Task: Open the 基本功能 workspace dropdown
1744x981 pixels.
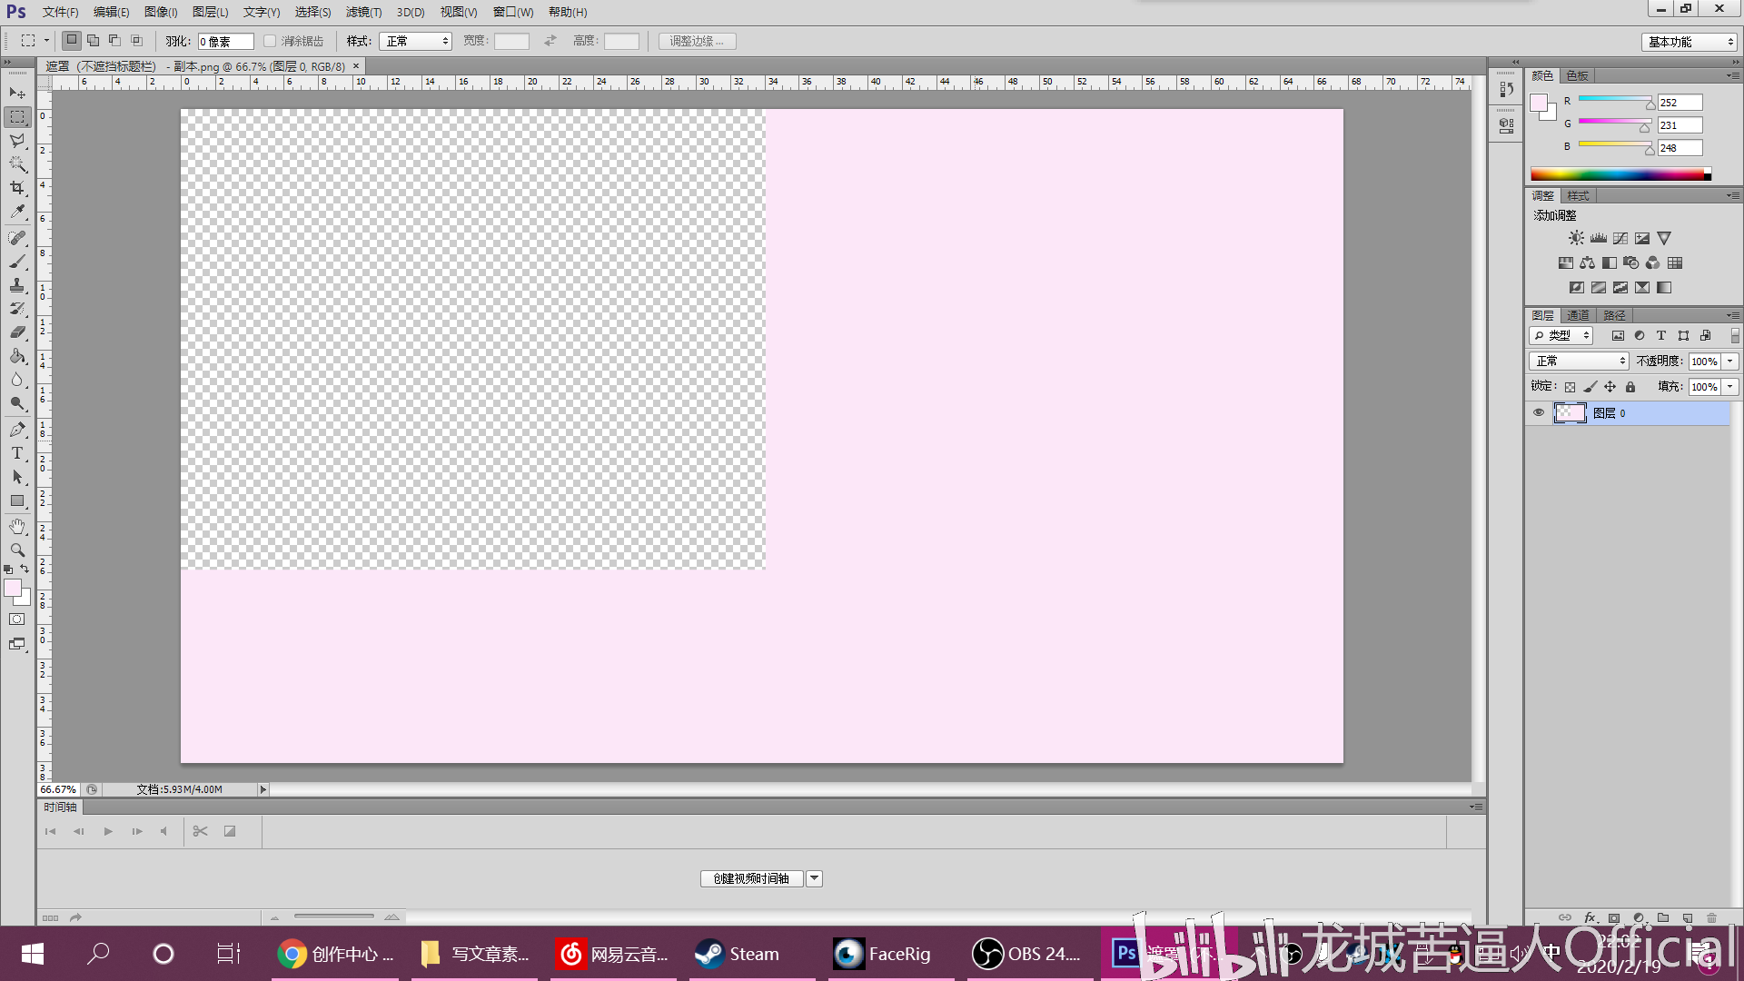Action: pyautogui.click(x=1689, y=42)
